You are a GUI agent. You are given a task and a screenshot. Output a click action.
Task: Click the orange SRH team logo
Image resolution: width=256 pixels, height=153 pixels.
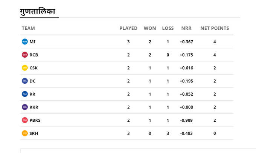click(25, 133)
